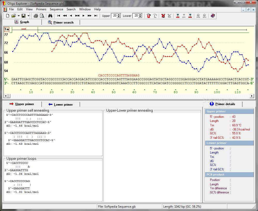Create a new document with the blank page icon
Image resolution: width=258 pixels, height=211 pixels.
coord(7,16)
